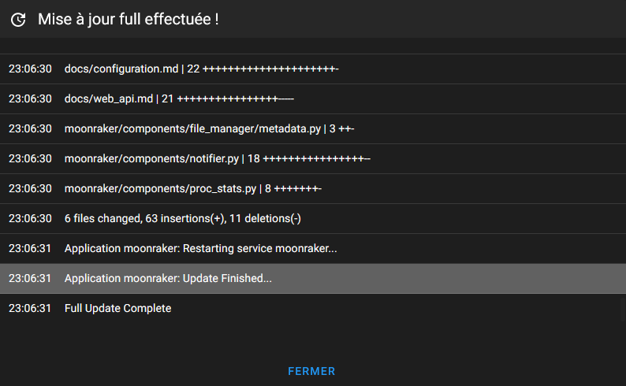This screenshot has width=626, height=386.
Task: Select the docs/configuration.md log line
Action: pos(313,69)
